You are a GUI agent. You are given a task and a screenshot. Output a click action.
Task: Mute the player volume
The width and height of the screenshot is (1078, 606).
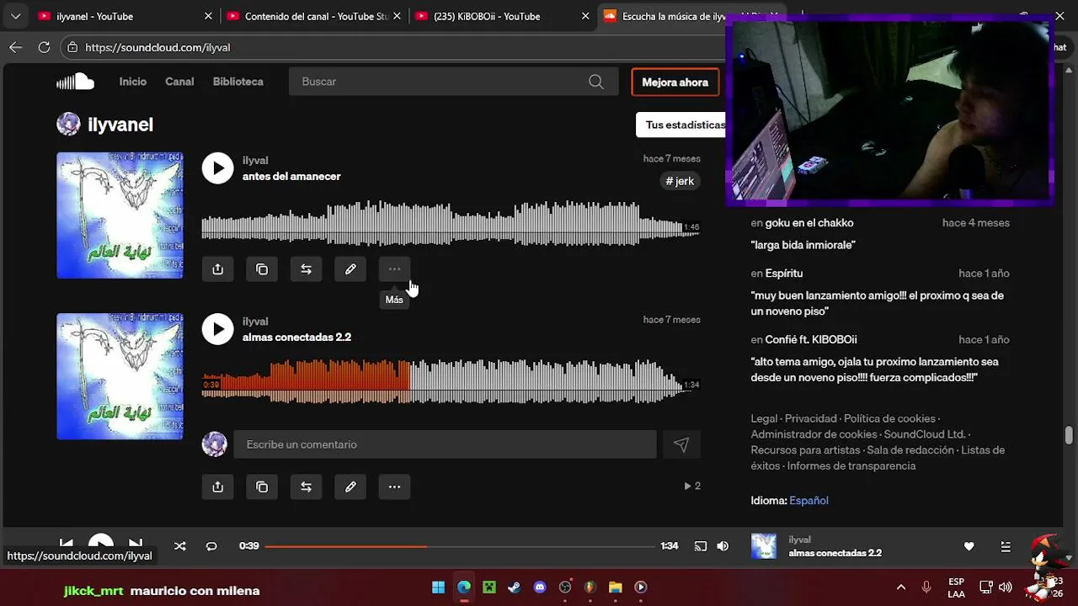coord(723,546)
